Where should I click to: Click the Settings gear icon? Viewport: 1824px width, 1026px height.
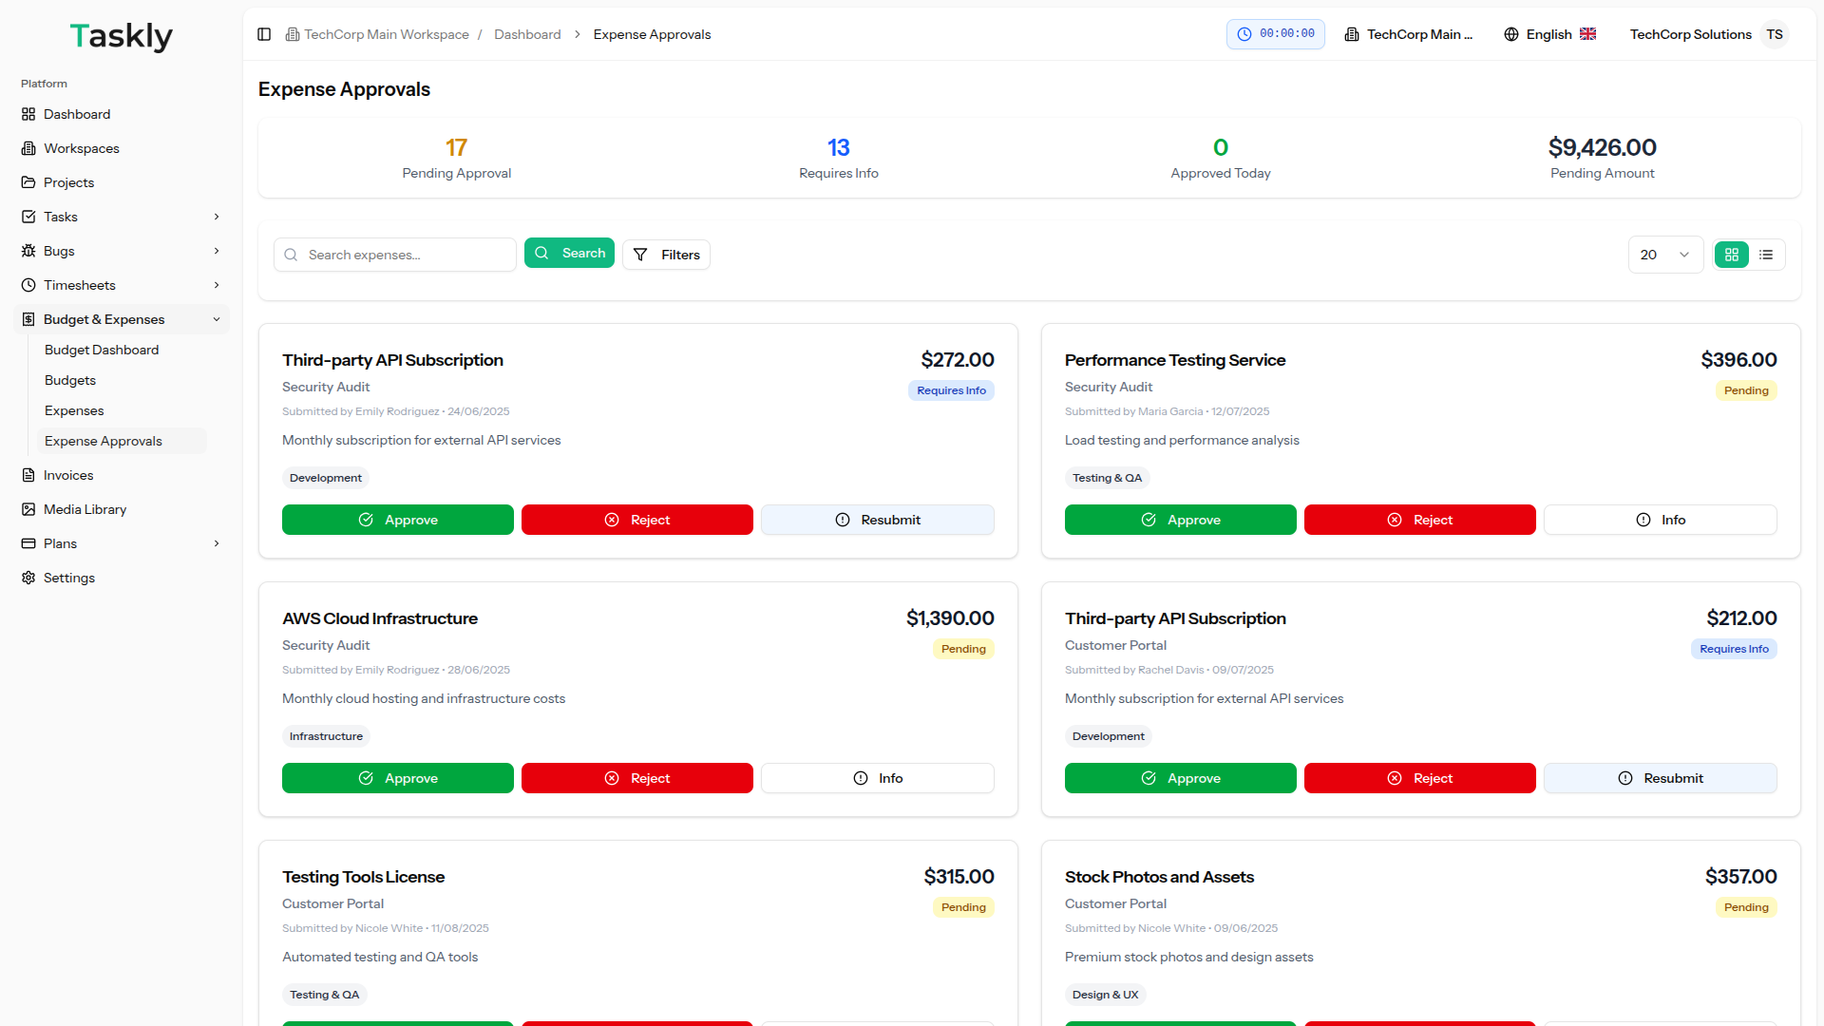(x=28, y=578)
